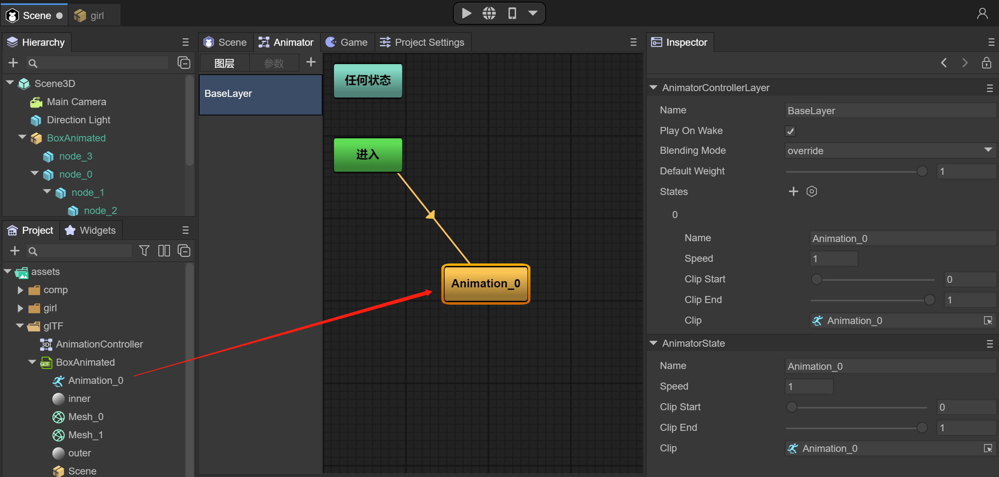Select the BaseLayer layer entry
Screen dimensions: 999x477
260,94
